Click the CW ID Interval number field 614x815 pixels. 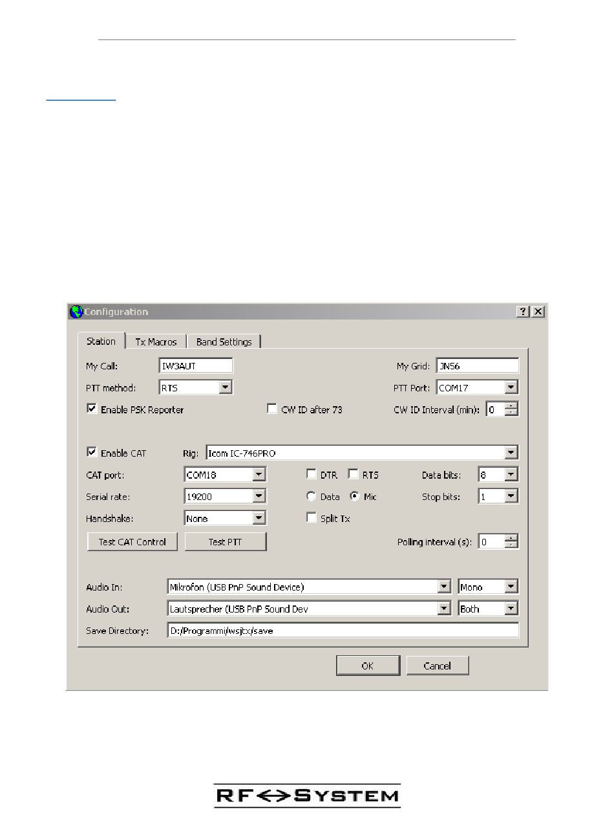(495, 409)
